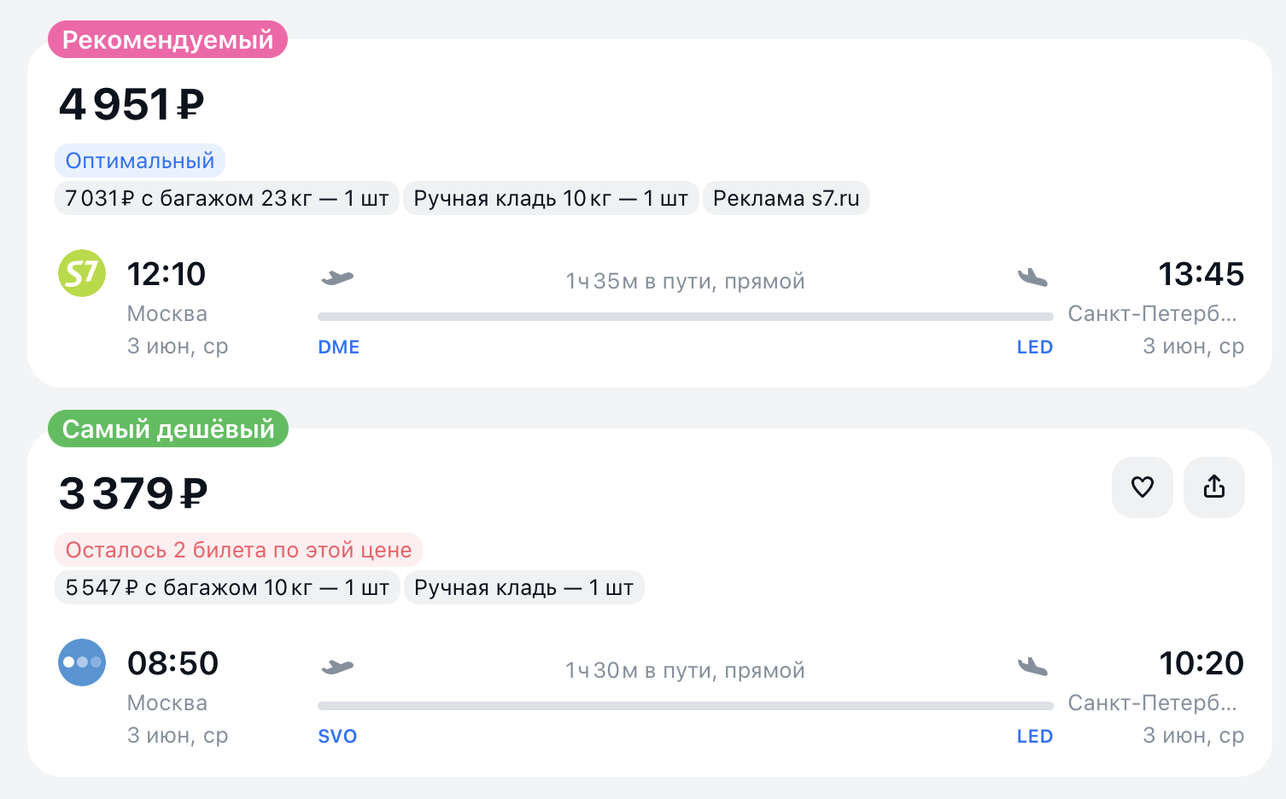Click the Оптимальный tag
This screenshot has width=1286, height=799.
point(140,160)
